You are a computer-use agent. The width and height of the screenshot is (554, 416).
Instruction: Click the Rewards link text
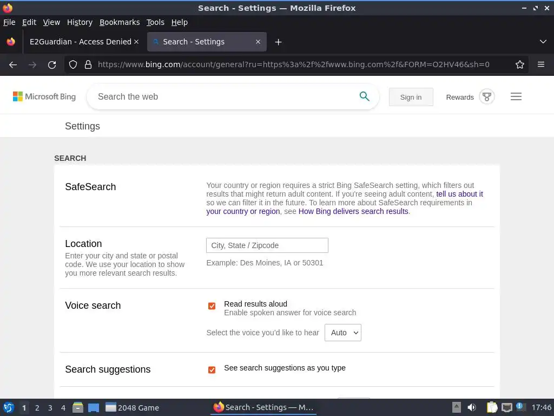[460, 97]
